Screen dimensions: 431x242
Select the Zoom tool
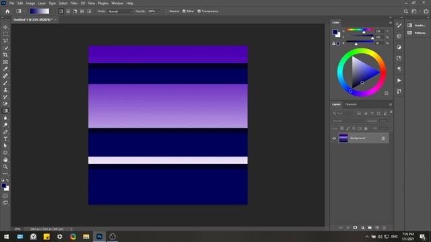click(5, 167)
